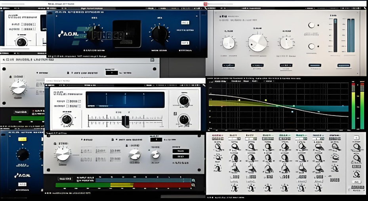Click the outlined button left of the teal meter
The width and height of the screenshot is (368, 201).
tap(65, 179)
